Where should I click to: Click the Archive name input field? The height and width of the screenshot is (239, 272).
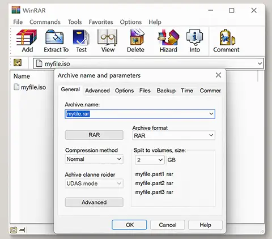tap(140, 114)
